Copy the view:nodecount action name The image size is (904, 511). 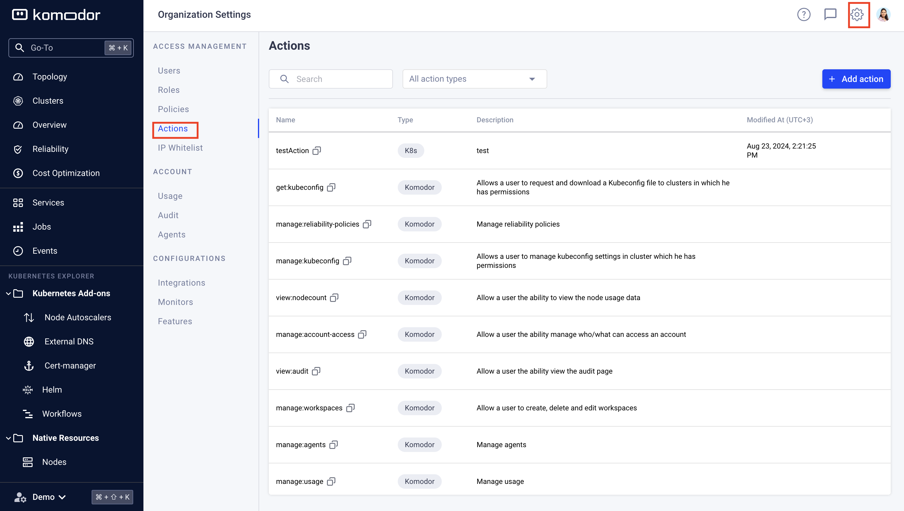[334, 298]
